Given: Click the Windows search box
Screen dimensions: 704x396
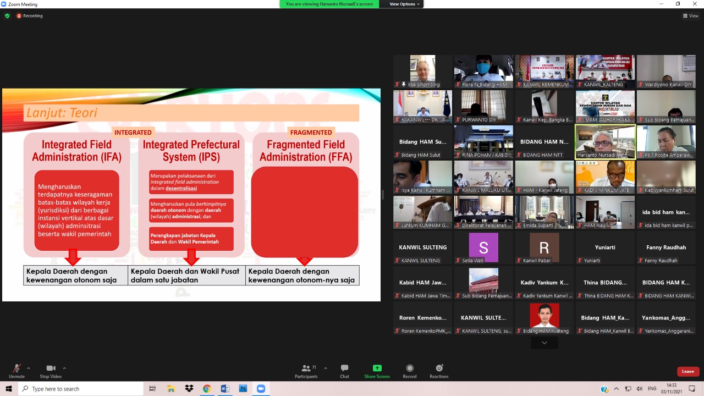Looking at the screenshot, I should pos(81,388).
